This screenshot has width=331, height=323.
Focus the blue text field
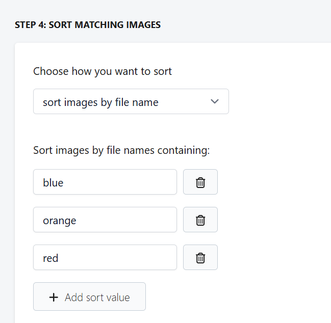[105, 182]
